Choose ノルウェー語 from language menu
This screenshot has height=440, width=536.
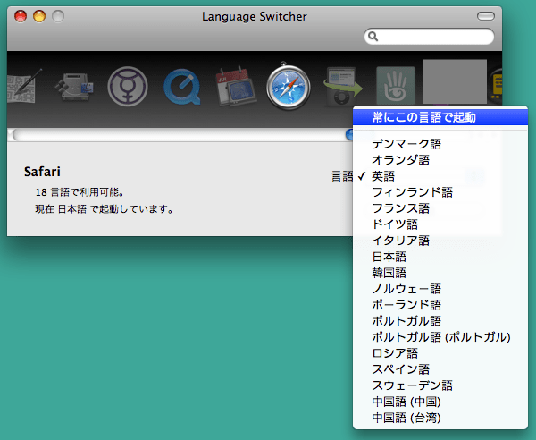tap(440, 289)
